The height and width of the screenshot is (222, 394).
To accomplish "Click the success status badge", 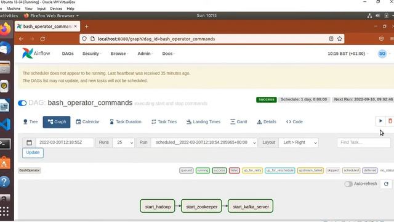I will 267,100.
